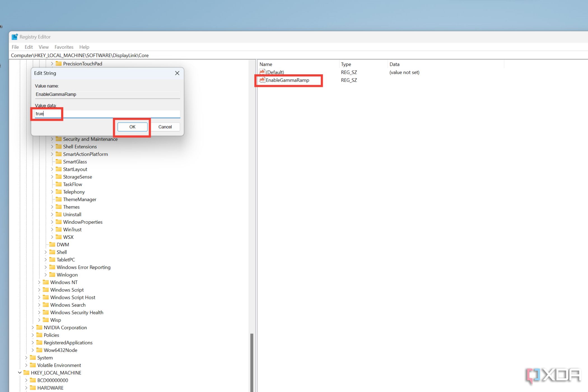
Task: Click OK to confirm the string value
Action: [132, 127]
